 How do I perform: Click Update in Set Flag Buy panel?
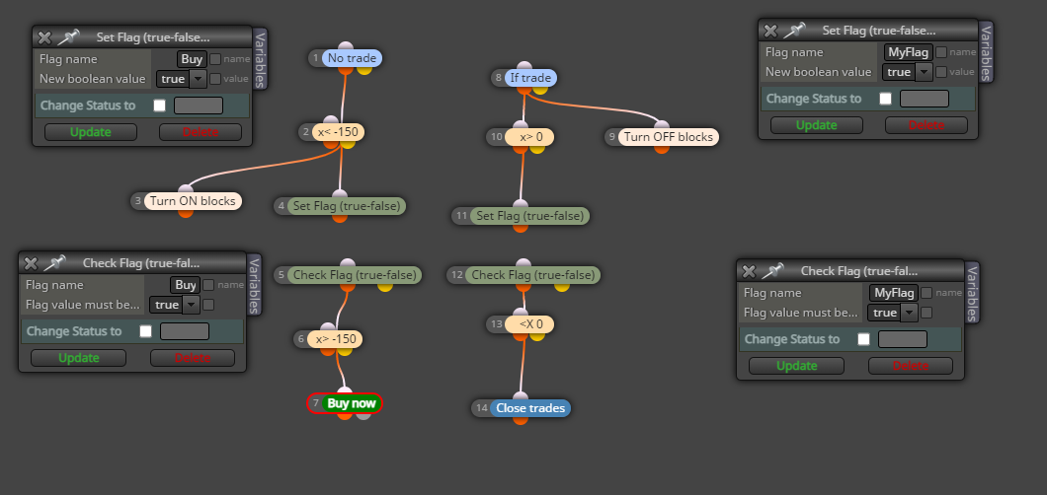(x=91, y=132)
